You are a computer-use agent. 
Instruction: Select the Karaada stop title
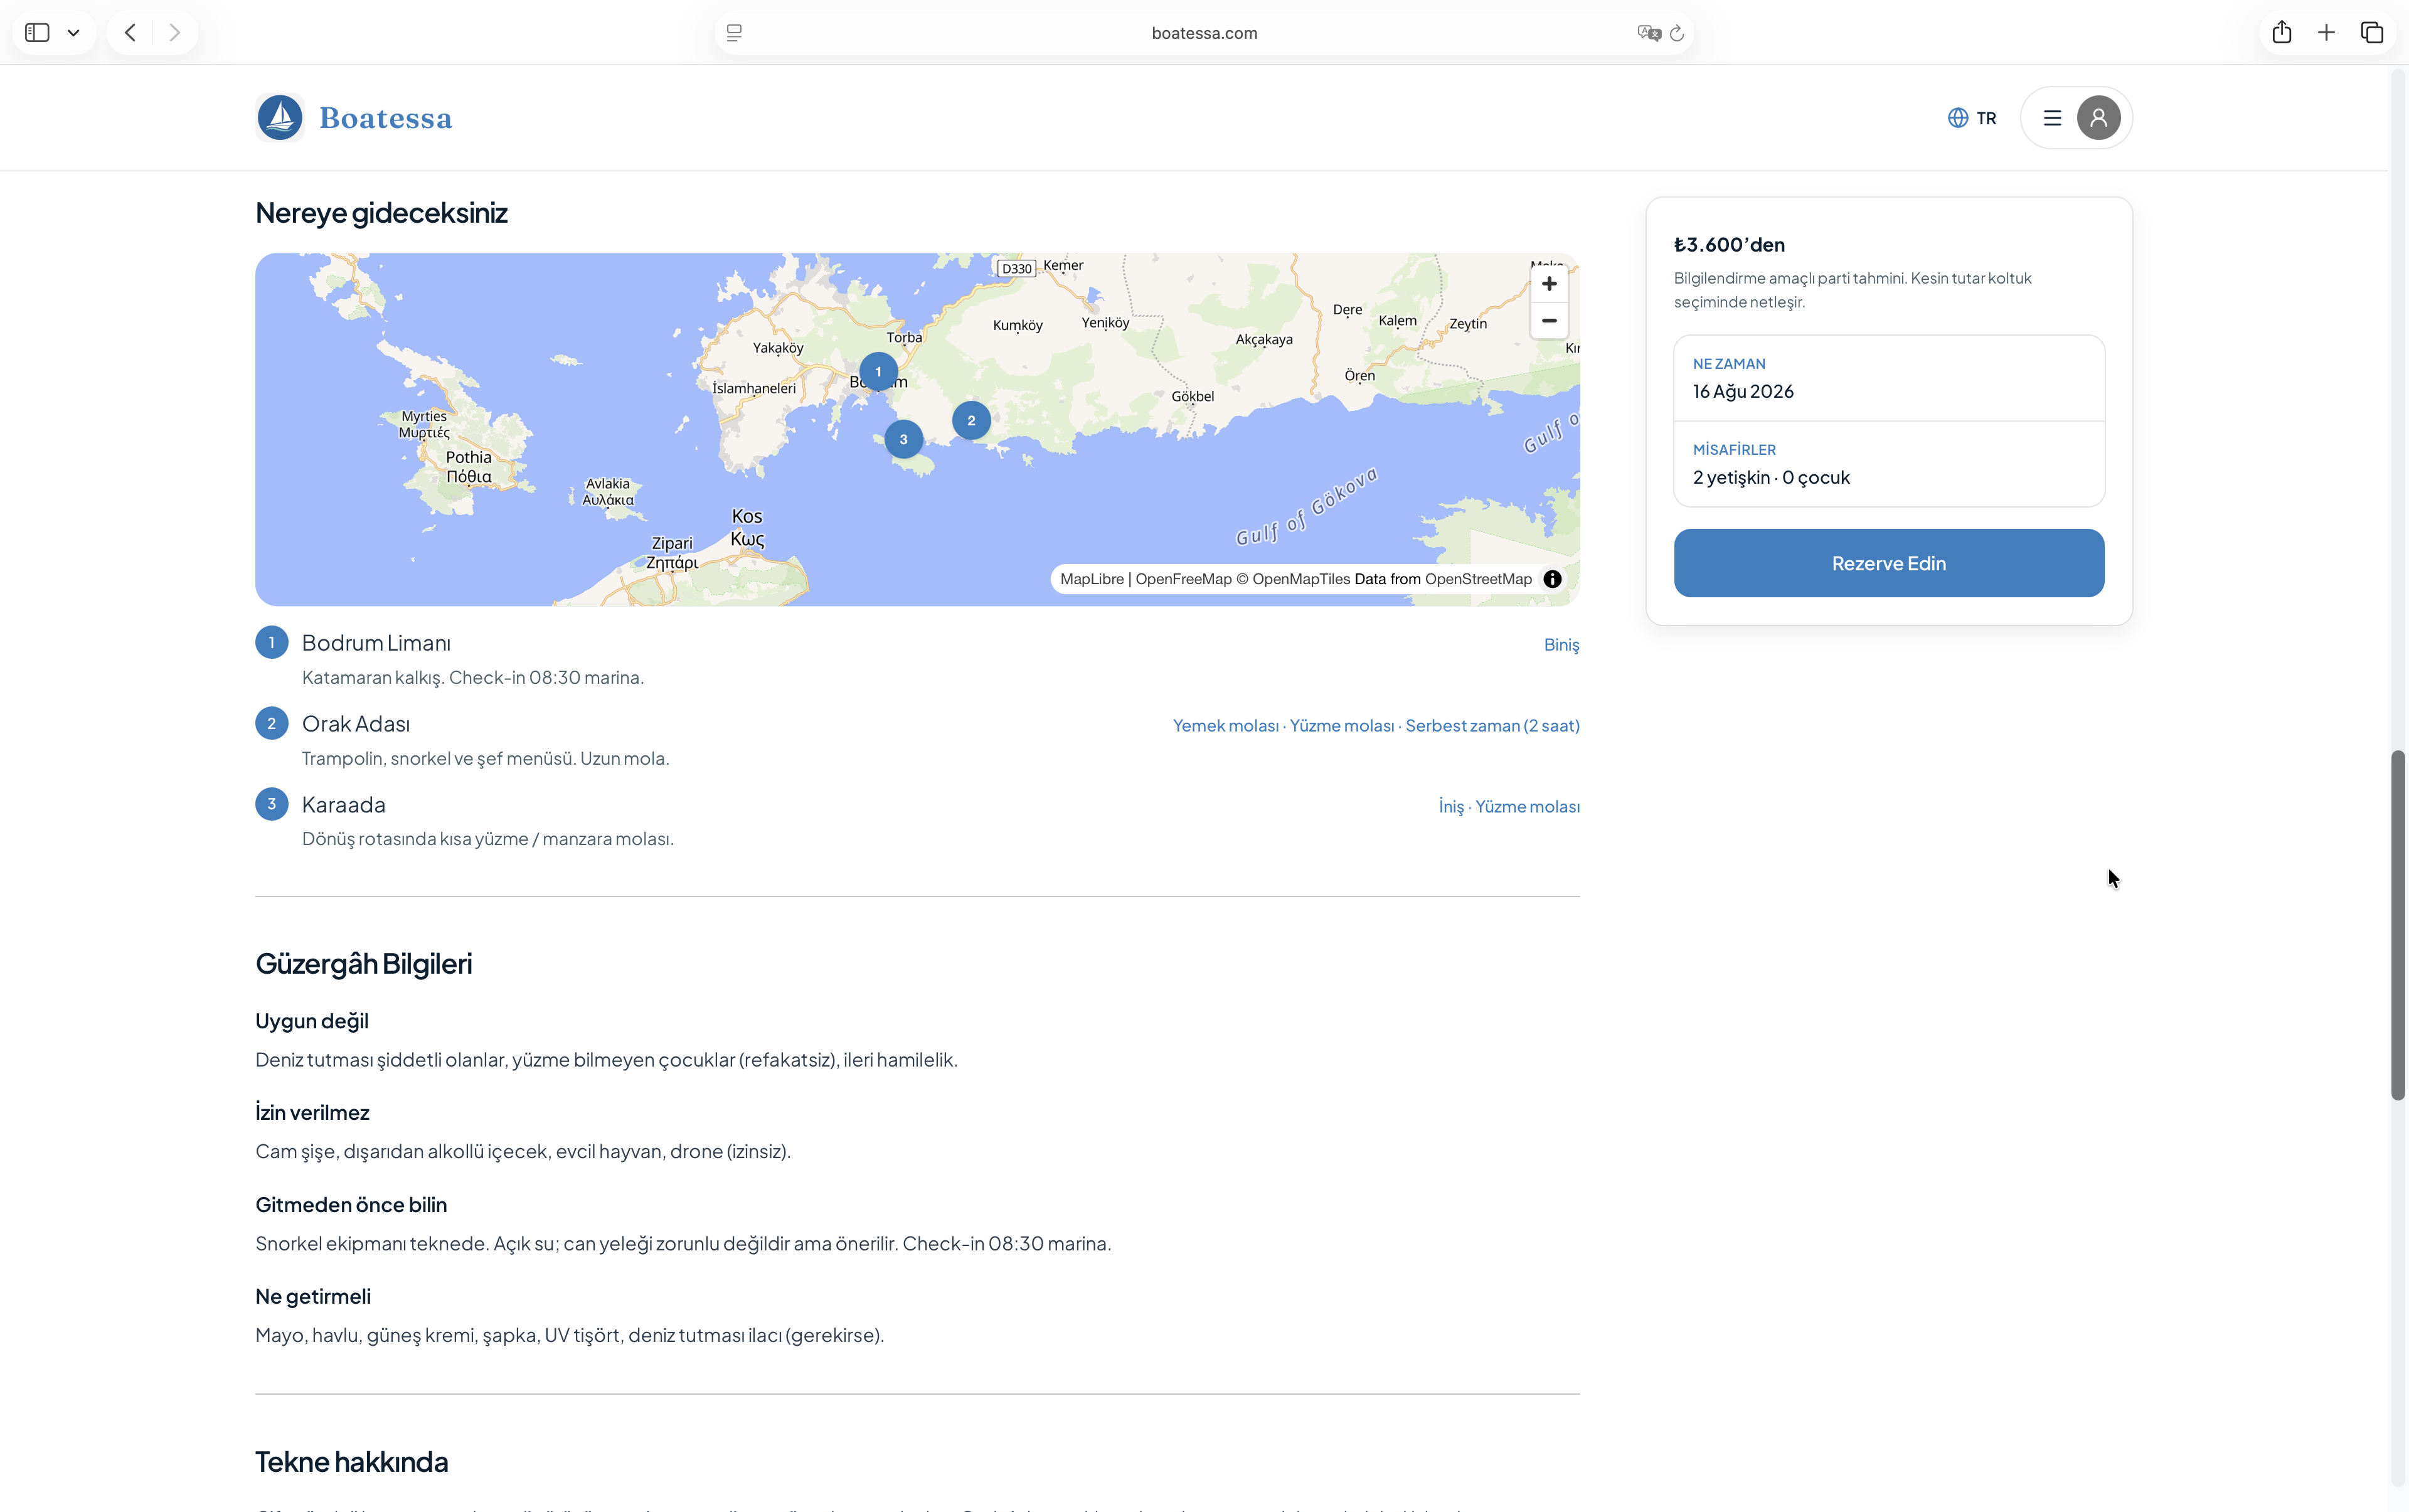pos(343,805)
